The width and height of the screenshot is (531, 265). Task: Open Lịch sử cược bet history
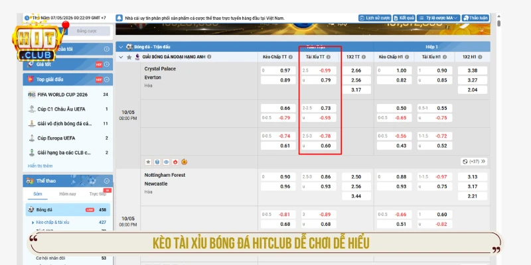click(x=375, y=18)
